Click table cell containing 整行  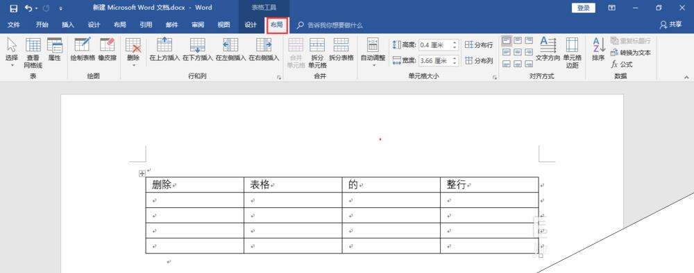pos(489,184)
